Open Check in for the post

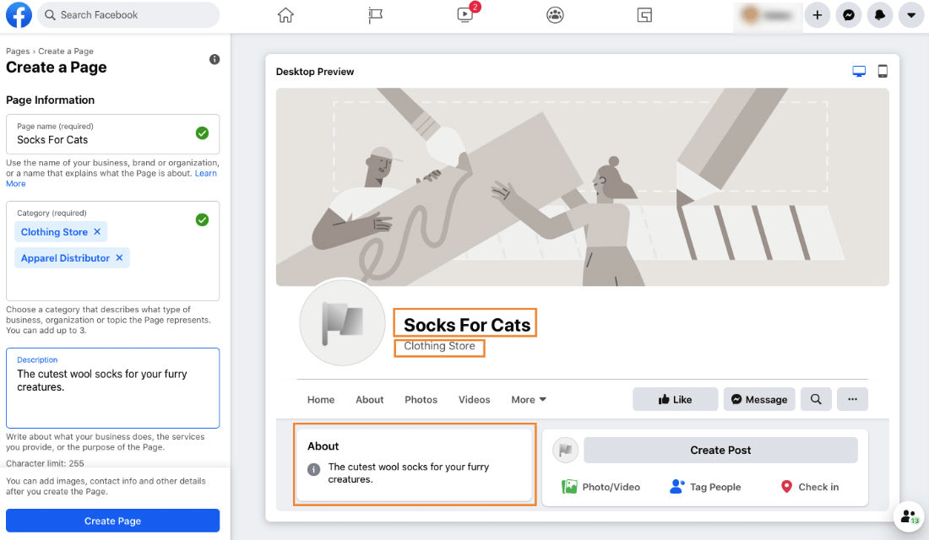(x=809, y=487)
